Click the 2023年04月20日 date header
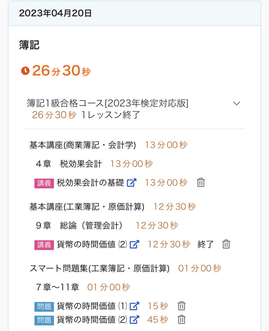The height and width of the screenshot is (331, 269). [55, 13]
